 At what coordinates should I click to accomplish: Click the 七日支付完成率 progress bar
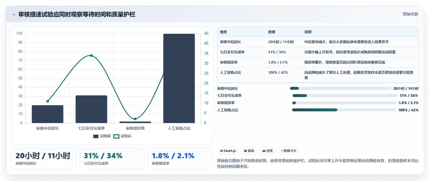point(345,96)
